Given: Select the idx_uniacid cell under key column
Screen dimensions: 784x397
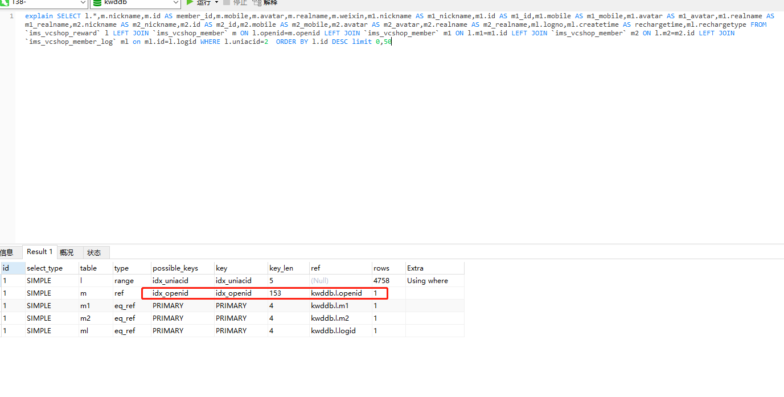Looking at the screenshot, I should point(241,280).
